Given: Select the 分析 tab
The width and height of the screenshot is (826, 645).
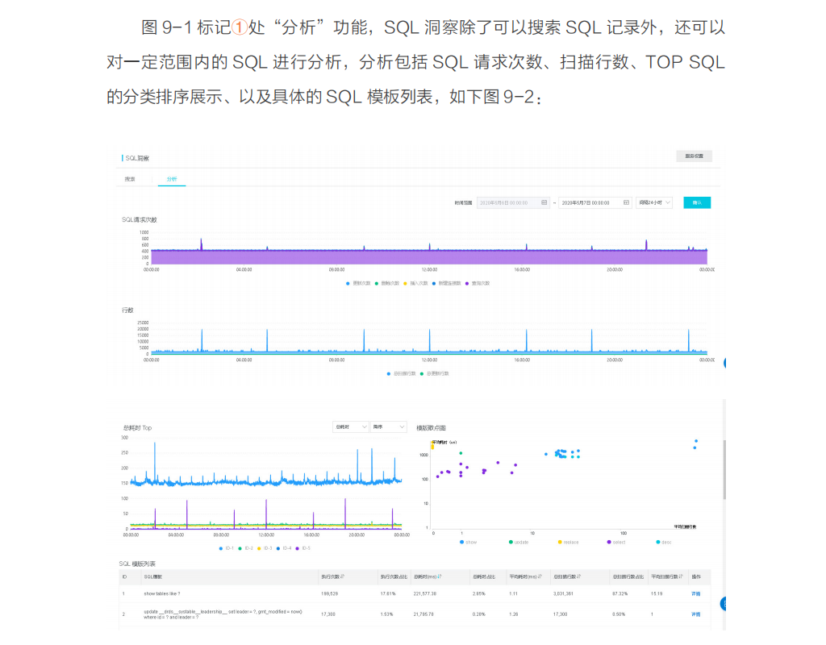Looking at the screenshot, I should pos(172,179).
